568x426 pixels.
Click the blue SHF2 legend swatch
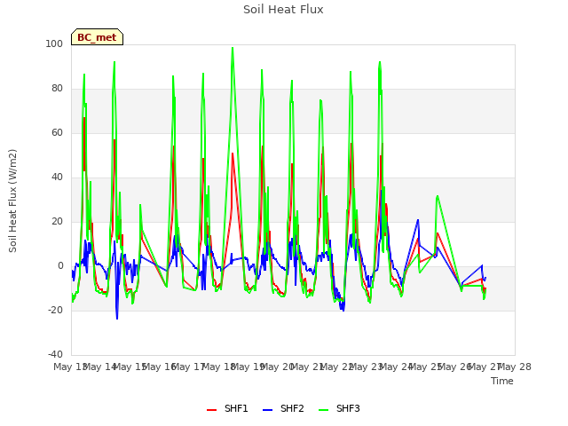click(267, 410)
